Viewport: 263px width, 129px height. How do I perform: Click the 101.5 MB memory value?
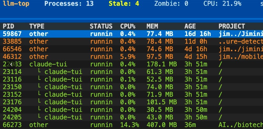click(x=162, y=102)
